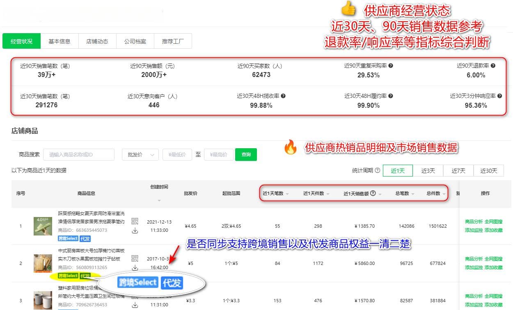
Task: Select 近1天 statistics period
Action: click(x=398, y=171)
